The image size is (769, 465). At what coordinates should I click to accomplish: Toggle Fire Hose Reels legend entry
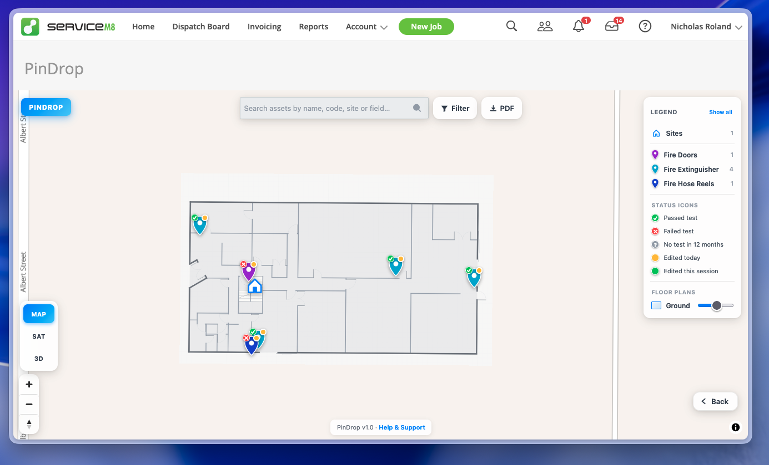pyautogui.click(x=692, y=183)
